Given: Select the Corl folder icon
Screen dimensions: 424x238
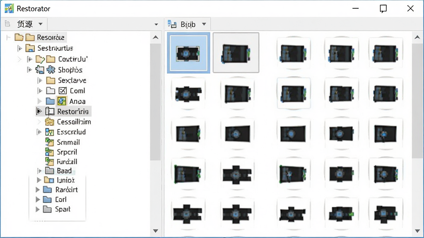Looking at the screenshot, I should pos(47,200).
